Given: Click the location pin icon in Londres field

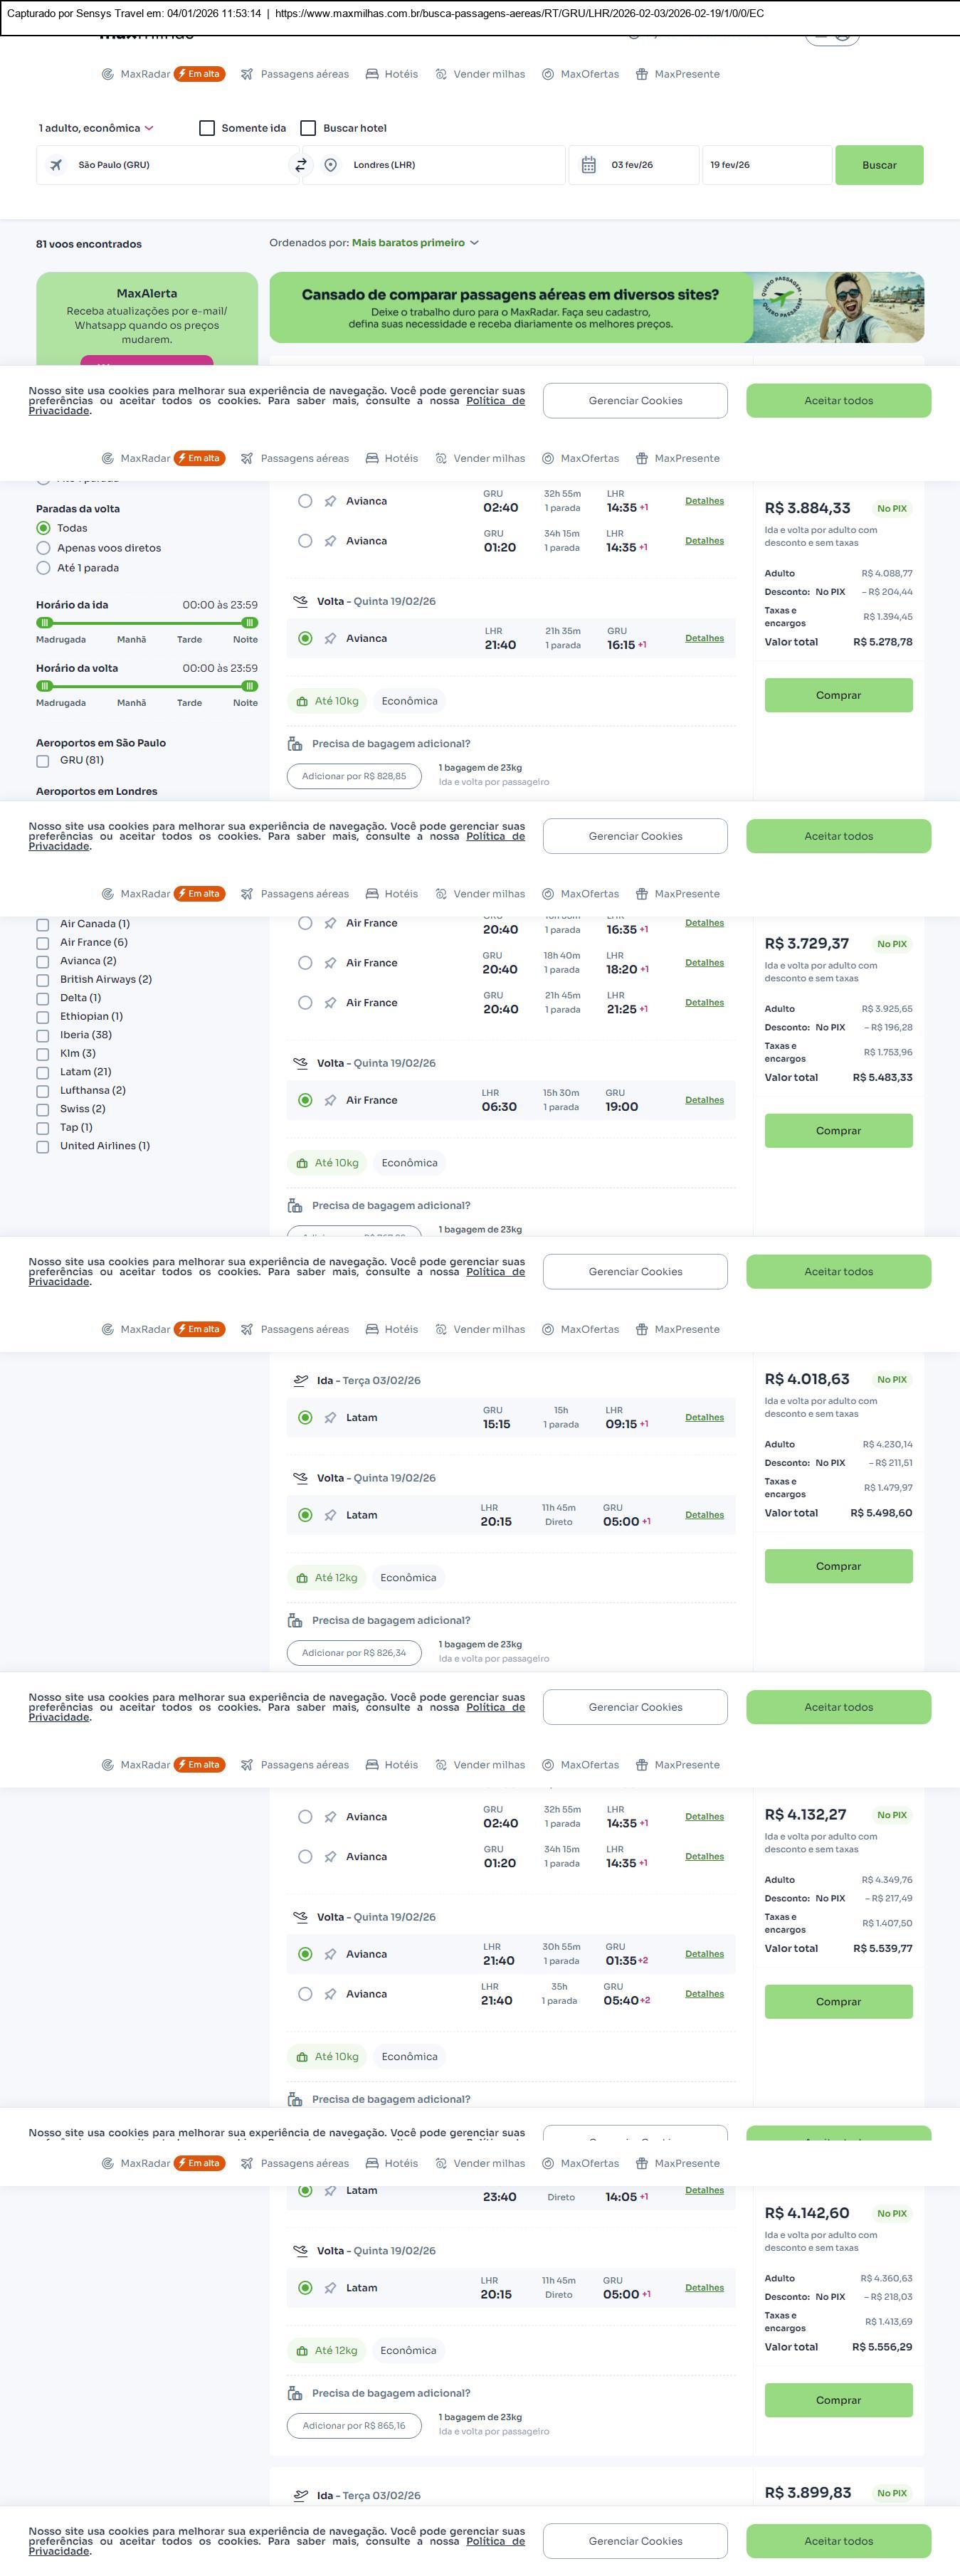Looking at the screenshot, I should 331,165.
